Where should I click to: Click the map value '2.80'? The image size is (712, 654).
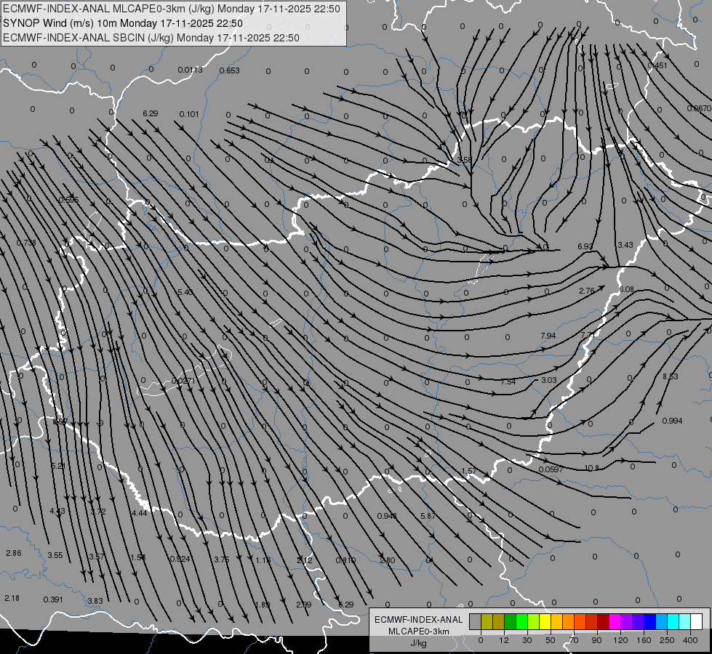(x=388, y=560)
